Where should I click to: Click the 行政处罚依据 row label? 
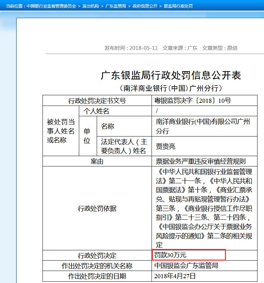click(97, 208)
